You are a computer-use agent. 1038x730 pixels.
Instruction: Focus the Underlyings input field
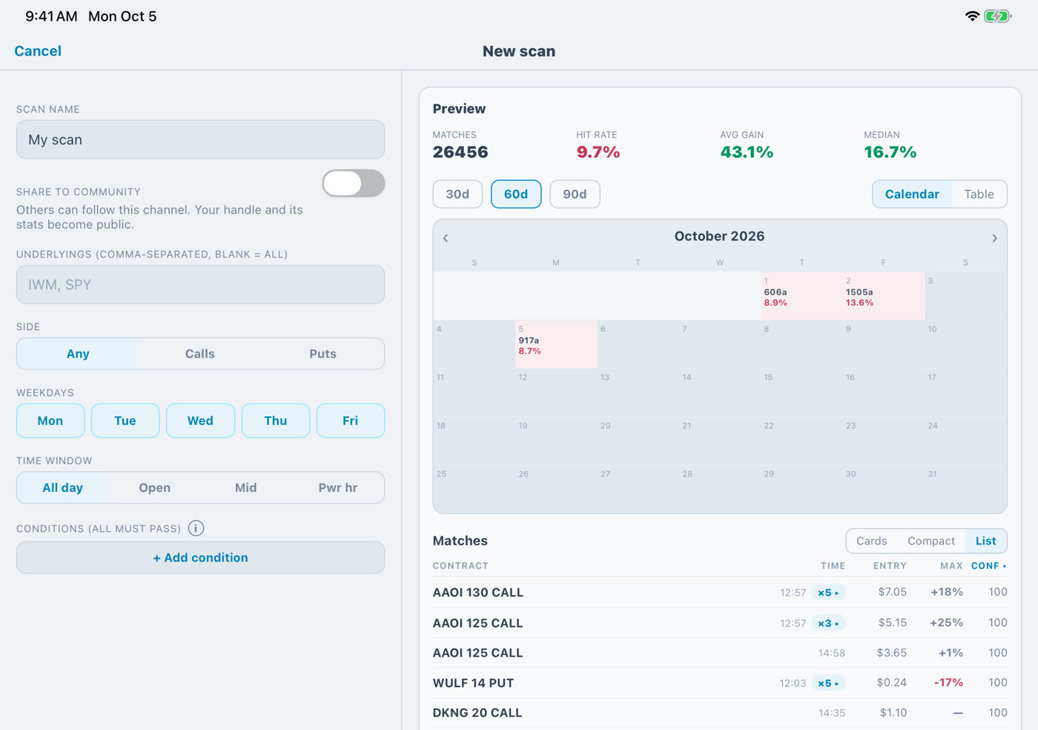(200, 285)
